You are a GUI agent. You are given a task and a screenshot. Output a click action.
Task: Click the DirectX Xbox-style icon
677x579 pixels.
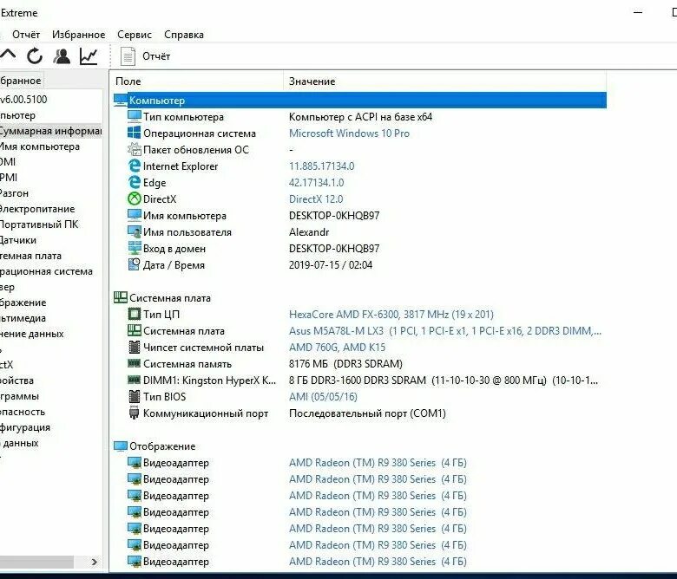[135, 198]
